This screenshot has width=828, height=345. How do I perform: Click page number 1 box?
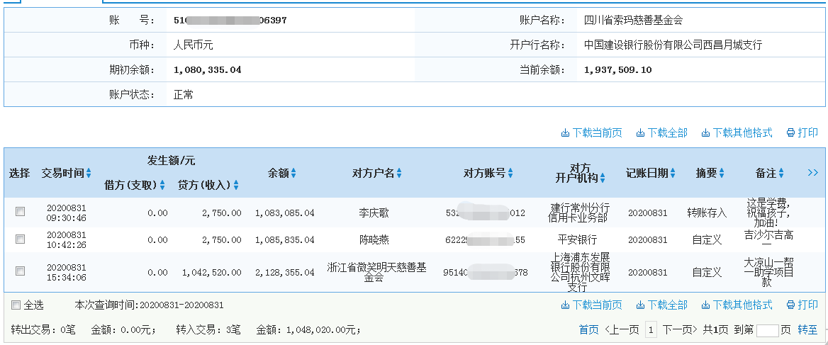click(651, 330)
